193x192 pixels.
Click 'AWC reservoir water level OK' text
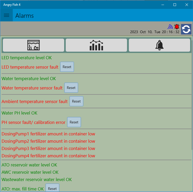(30, 172)
